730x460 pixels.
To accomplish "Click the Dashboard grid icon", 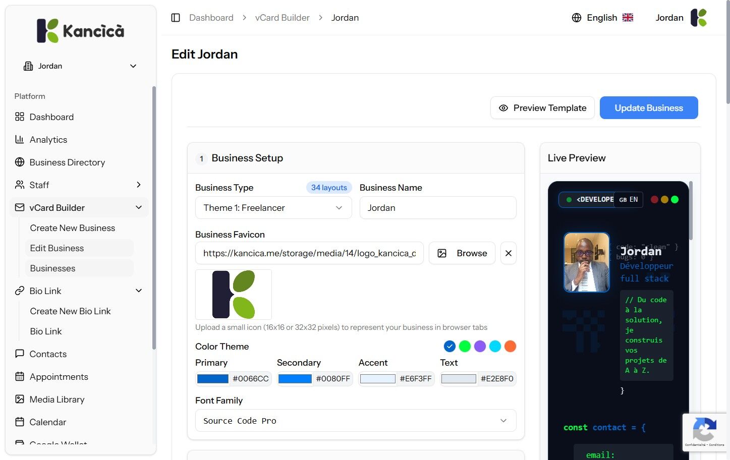I will coord(20,117).
